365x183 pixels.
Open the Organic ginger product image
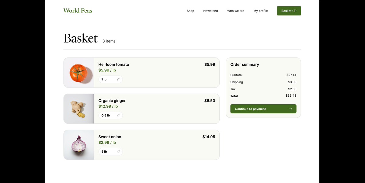click(x=79, y=109)
